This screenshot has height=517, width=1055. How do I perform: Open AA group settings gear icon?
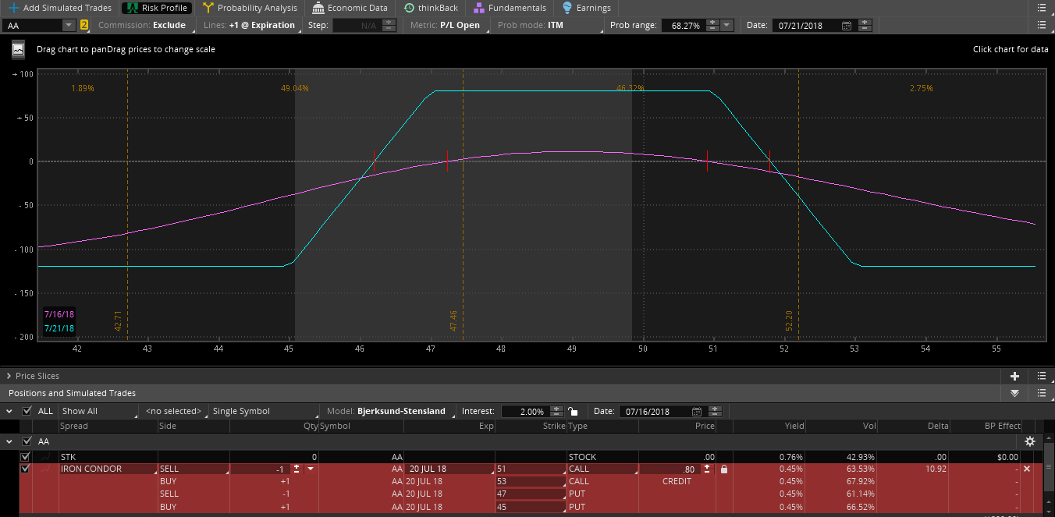coord(1030,441)
